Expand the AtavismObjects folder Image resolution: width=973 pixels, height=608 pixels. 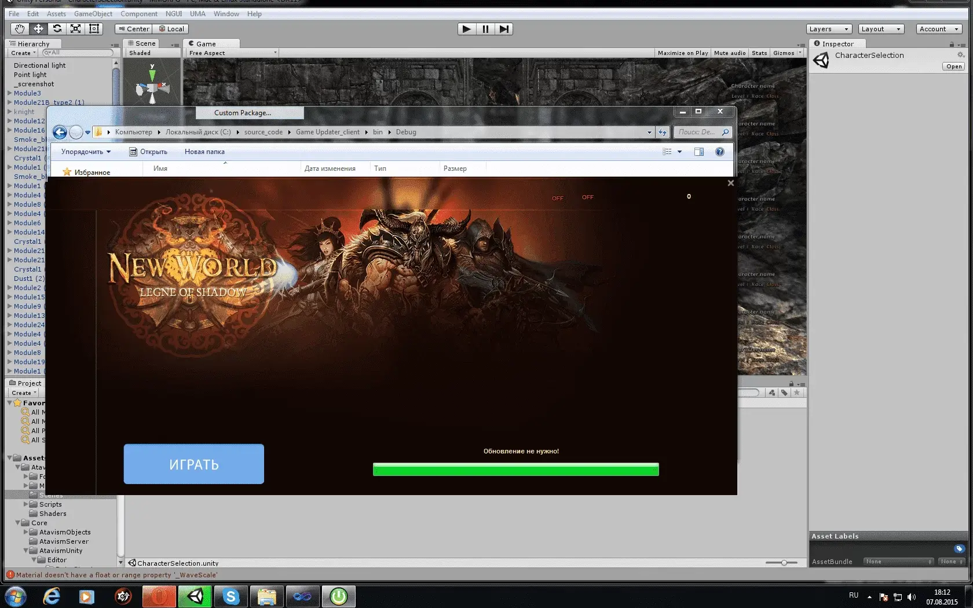(x=25, y=532)
